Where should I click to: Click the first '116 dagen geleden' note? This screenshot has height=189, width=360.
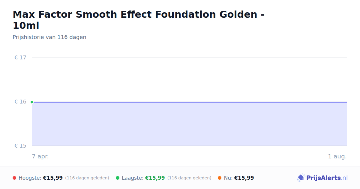pyautogui.click(x=87, y=178)
